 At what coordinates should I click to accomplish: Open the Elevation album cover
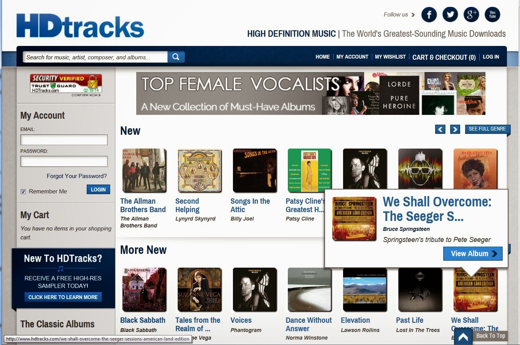pyautogui.click(x=365, y=289)
